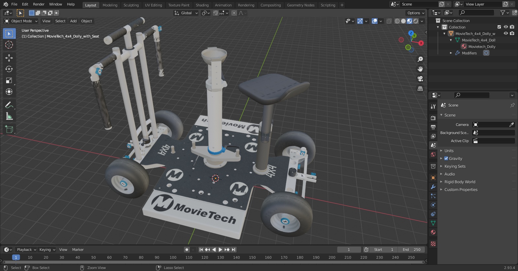This screenshot has height=271, width=518.
Task: Switch to the Geometry Nodes workspace tab
Action: coord(301,5)
